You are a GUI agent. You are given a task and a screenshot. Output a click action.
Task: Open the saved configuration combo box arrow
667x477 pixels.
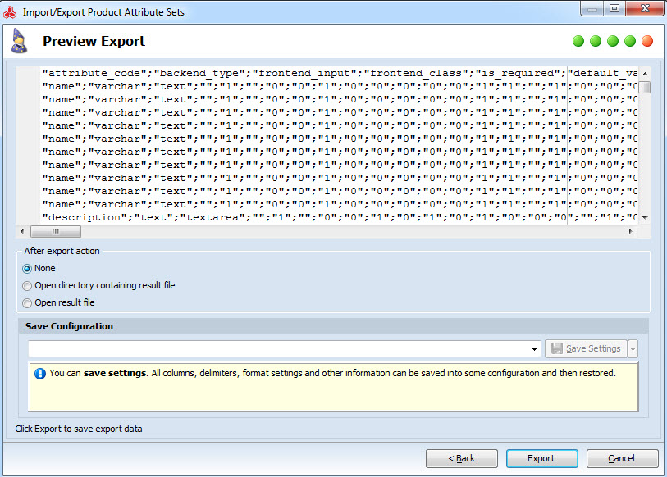pyautogui.click(x=534, y=349)
